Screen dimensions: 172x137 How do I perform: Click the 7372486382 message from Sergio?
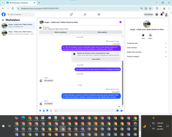48,104
